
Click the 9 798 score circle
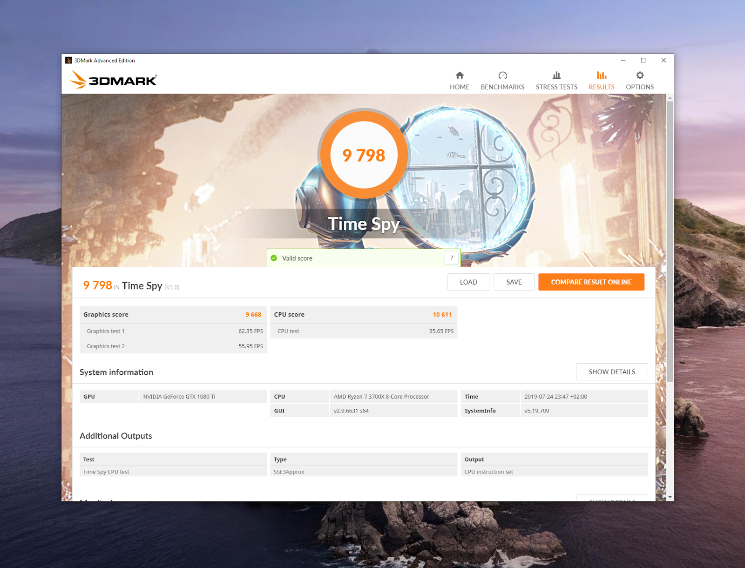[x=364, y=155]
